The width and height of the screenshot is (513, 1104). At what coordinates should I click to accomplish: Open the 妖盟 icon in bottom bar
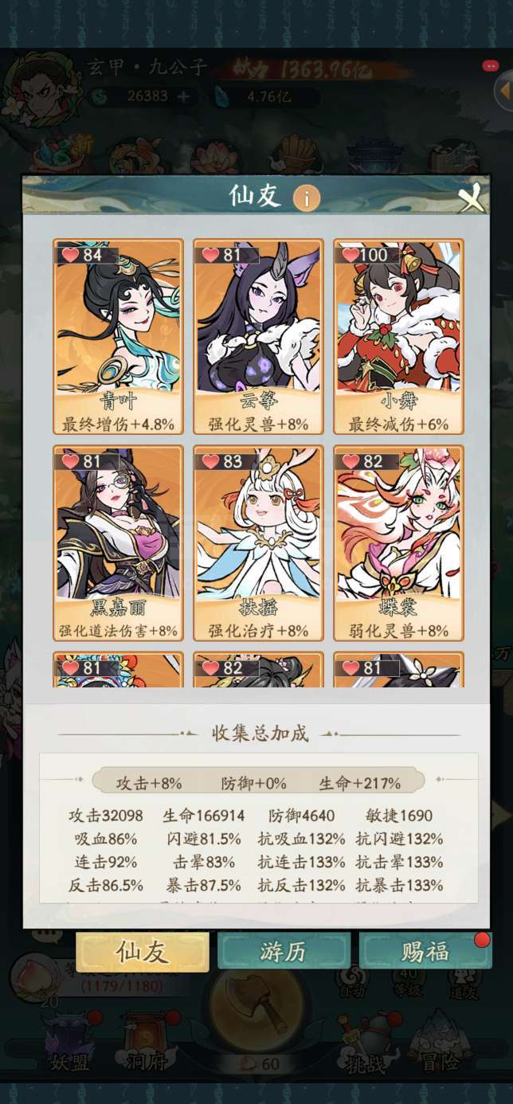point(69,1042)
